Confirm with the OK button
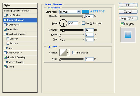The width and height of the screenshot is (140, 96). point(128,5)
